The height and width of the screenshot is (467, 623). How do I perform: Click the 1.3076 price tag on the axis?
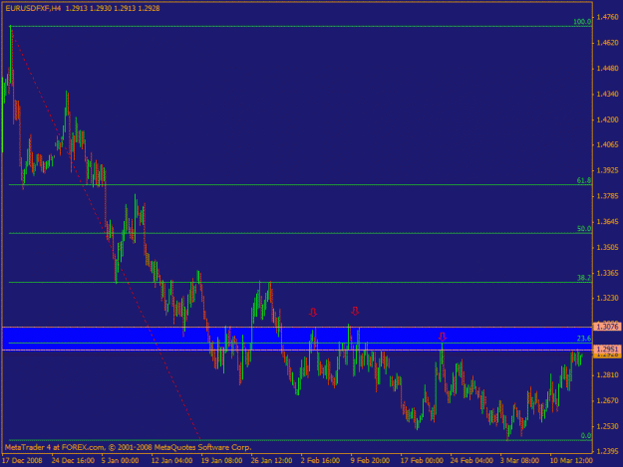pyautogui.click(x=607, y=327)
